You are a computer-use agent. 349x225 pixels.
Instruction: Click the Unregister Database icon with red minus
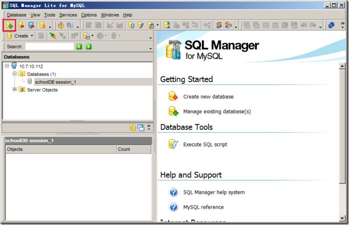[21, 25]
